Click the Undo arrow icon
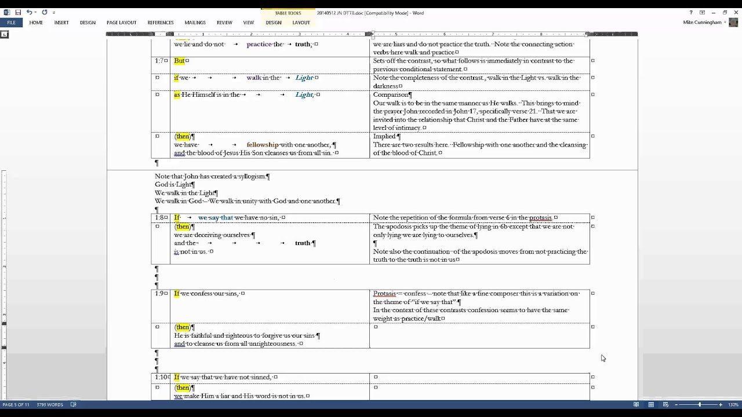Image resolution: width=742 pixels, height=417 pixels. tap(28, 12)
